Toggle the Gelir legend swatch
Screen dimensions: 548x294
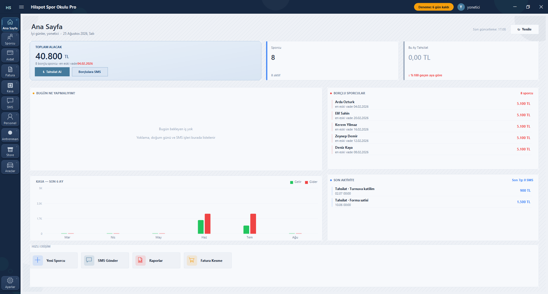coord(292,182)
